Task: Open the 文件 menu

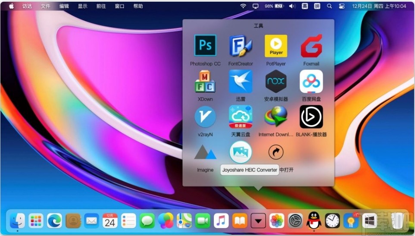Action: pos(45,6)
